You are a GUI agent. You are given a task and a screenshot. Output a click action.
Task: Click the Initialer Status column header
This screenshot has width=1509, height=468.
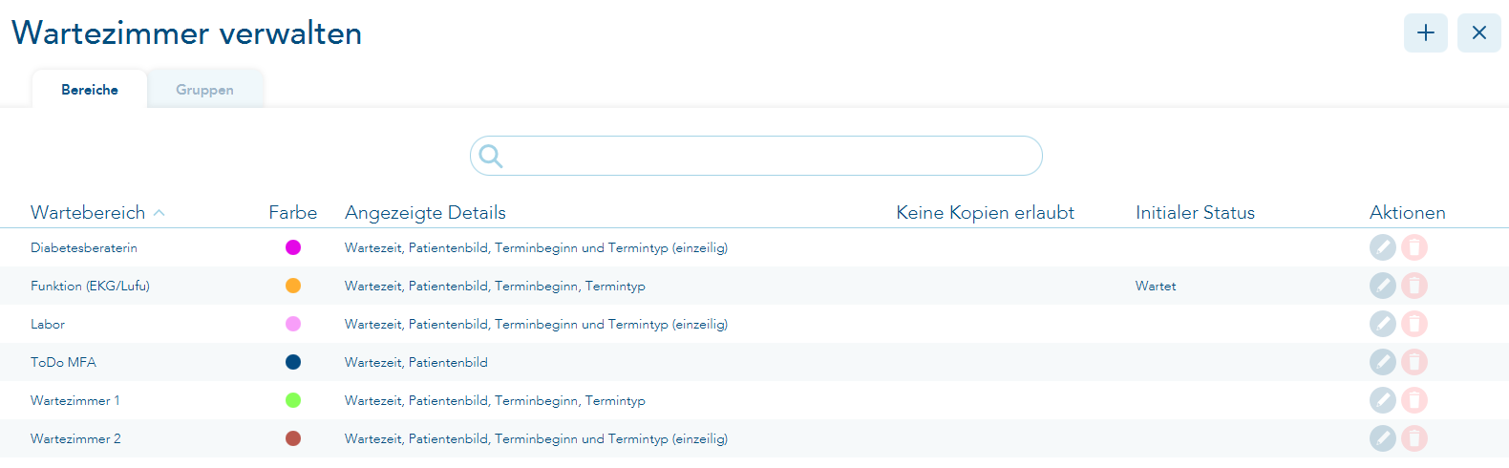pos(1195,212)
